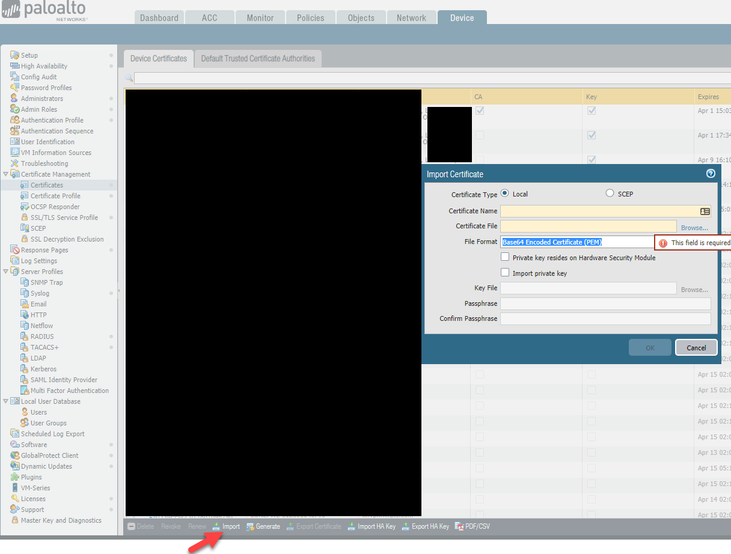Check Private key resides on Hardware Security Module
Viewport: 731px width, 554px height.
(504, 257)
